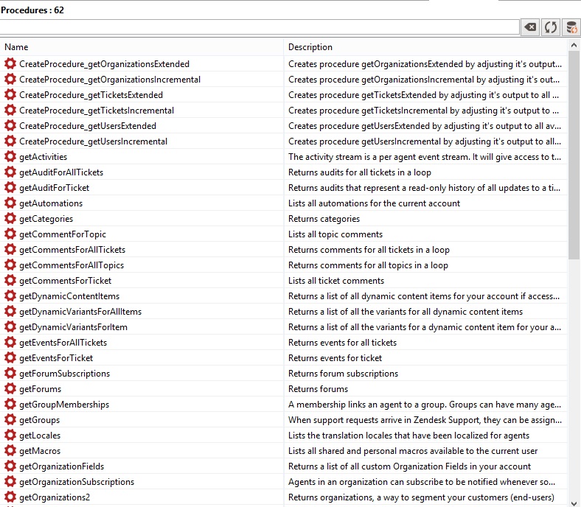Viewport: 581px width, 507px height.
Task: Click the gear icon next to getForums
Action: [x=10, y=389]
